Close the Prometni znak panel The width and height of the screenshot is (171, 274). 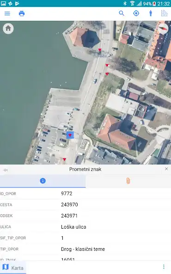point(166,169)
